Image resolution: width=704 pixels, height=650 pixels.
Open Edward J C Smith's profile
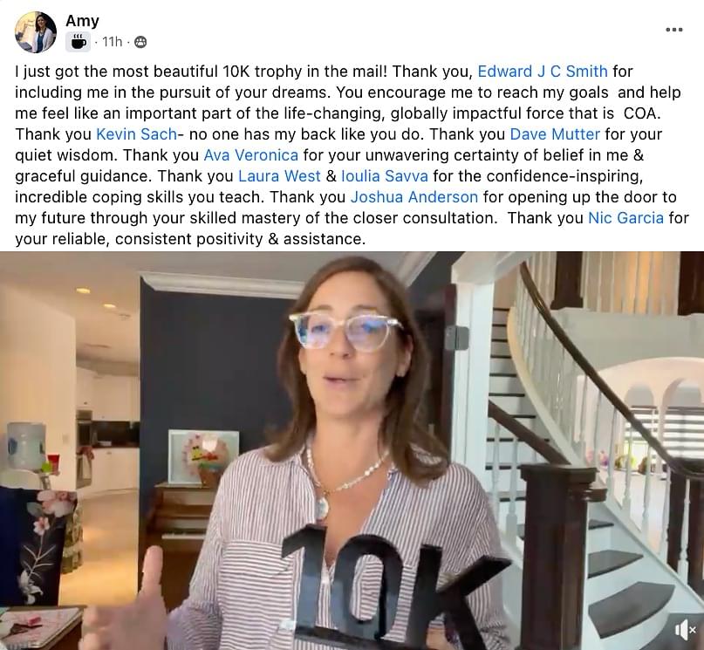tap(543, 72)
